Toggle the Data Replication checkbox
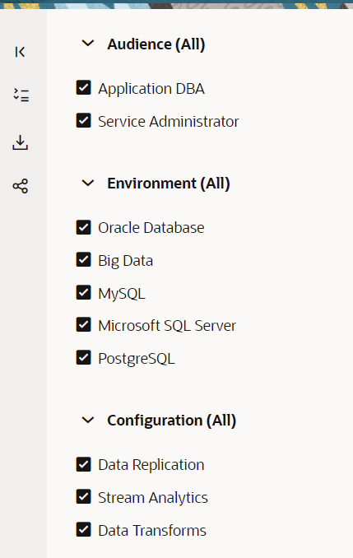The height and width of the screenshot is (558, 353). click(84, 464)
